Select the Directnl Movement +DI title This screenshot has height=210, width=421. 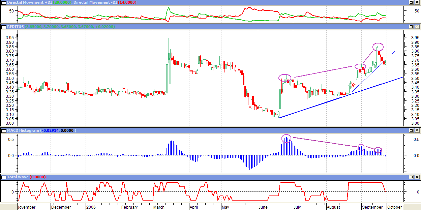pyautogui.click(x=29, y=2)
